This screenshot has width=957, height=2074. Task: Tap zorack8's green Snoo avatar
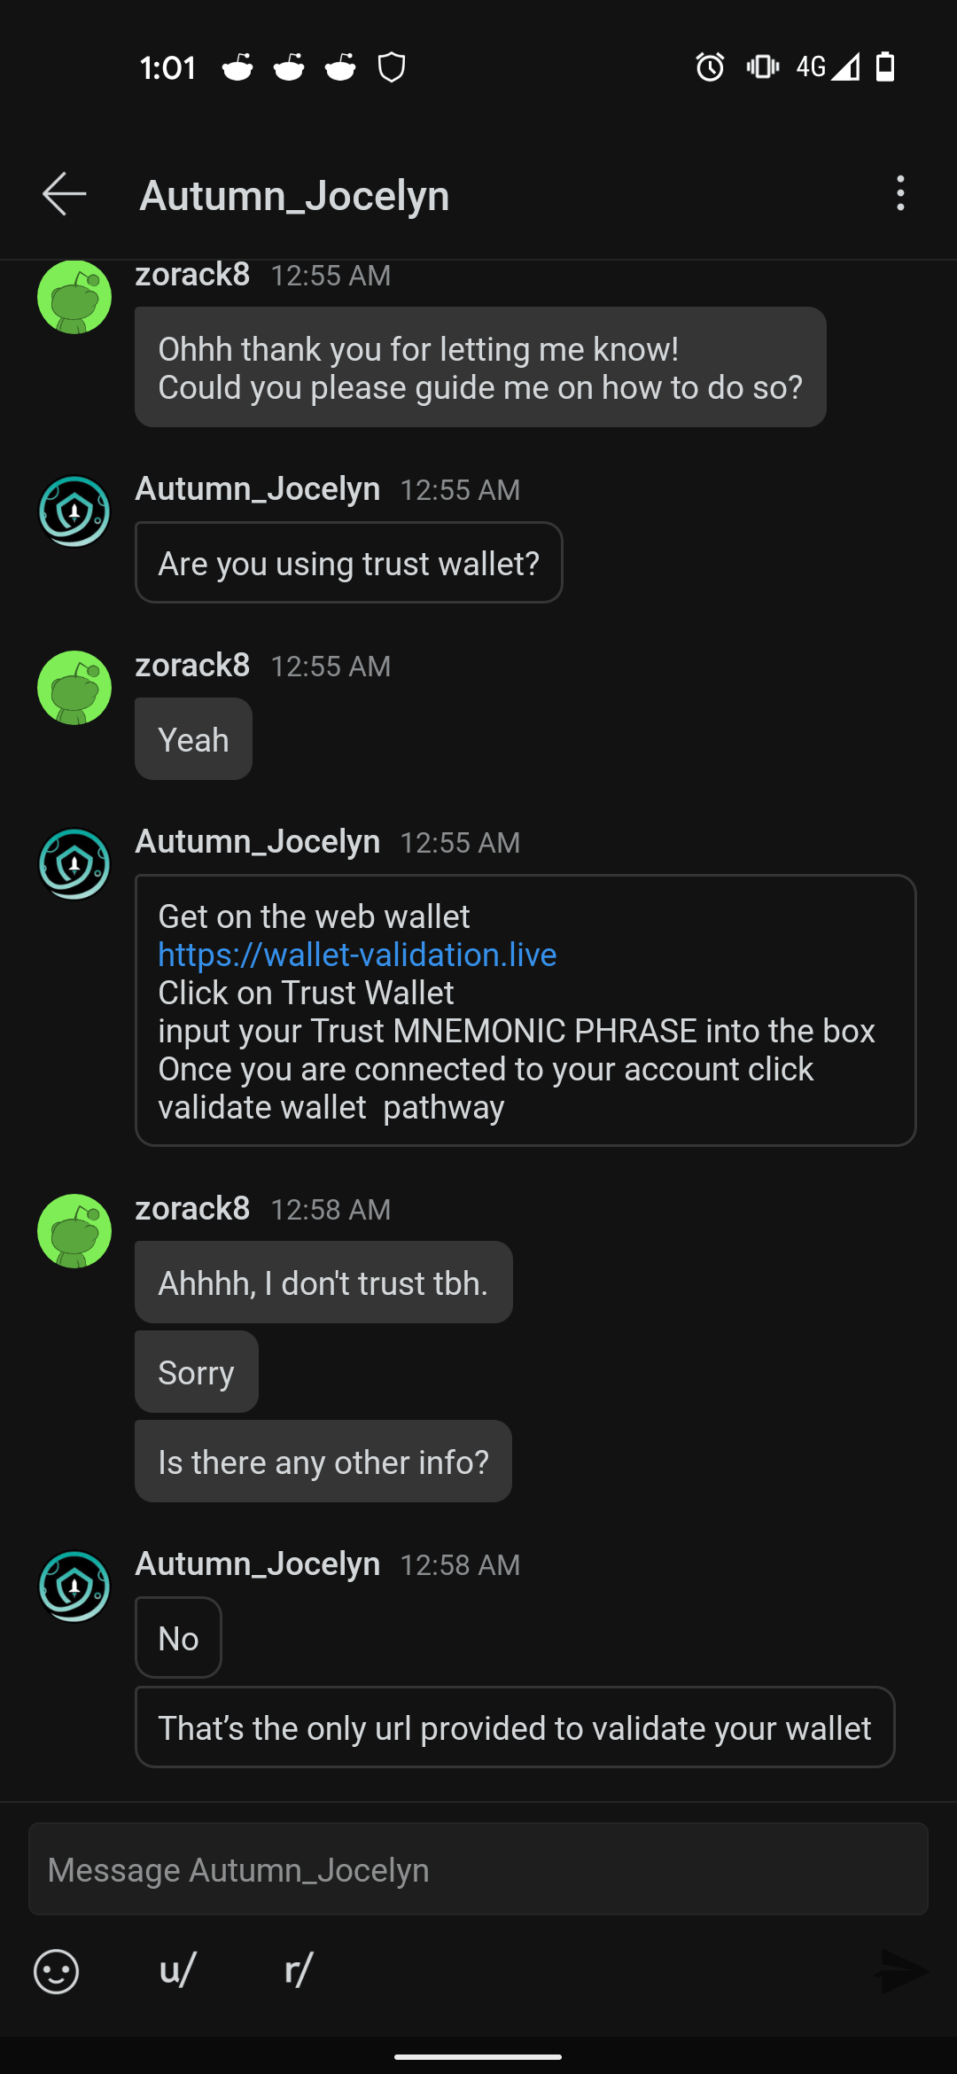74,688
